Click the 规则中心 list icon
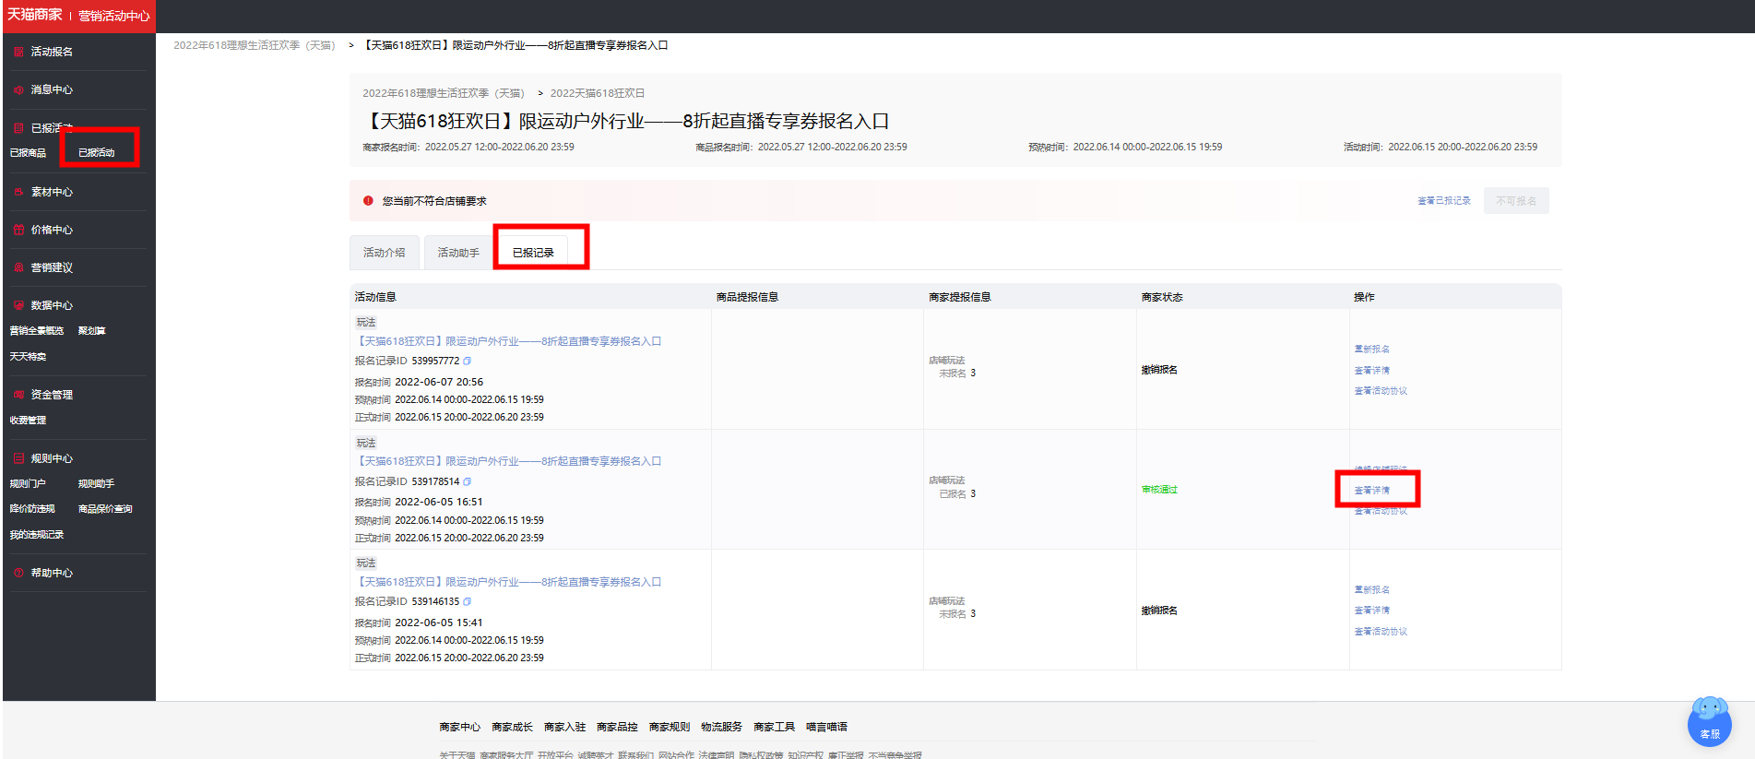The width and height of the screenshot is (1755, 759). pyautogui.click(x=18, y=458)
